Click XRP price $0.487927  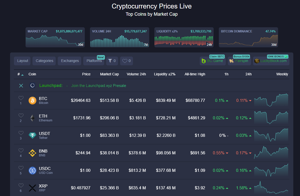81,188
